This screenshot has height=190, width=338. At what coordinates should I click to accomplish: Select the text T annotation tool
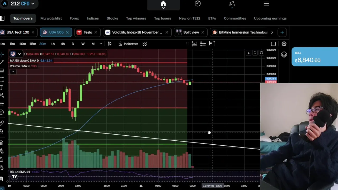point(2,87)
